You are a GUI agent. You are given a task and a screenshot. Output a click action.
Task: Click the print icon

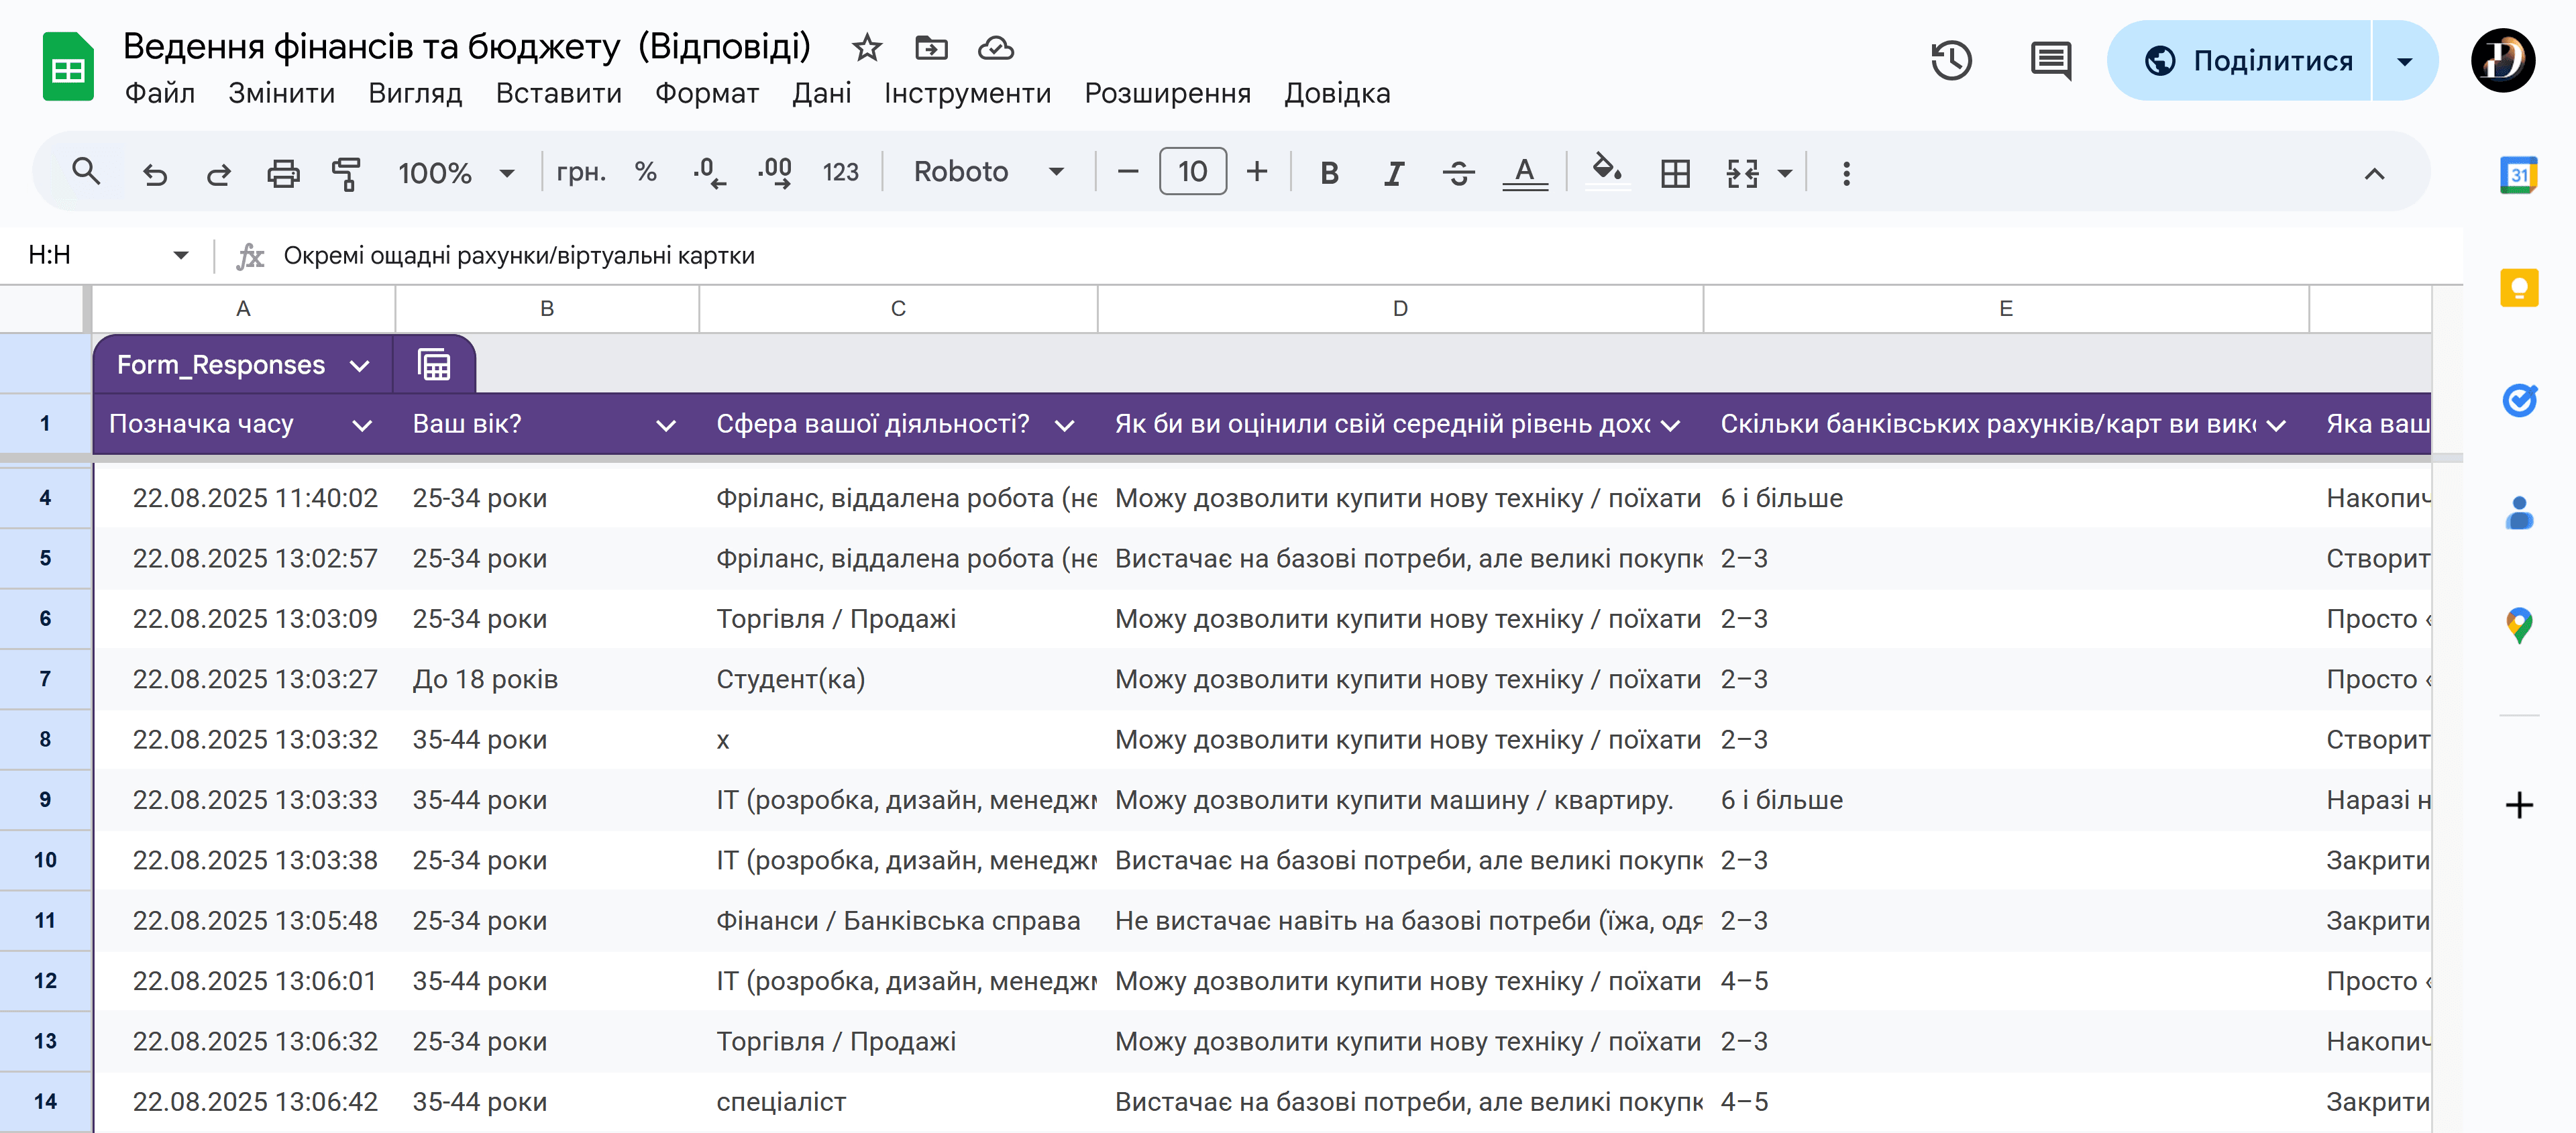(x=283, y=173)
